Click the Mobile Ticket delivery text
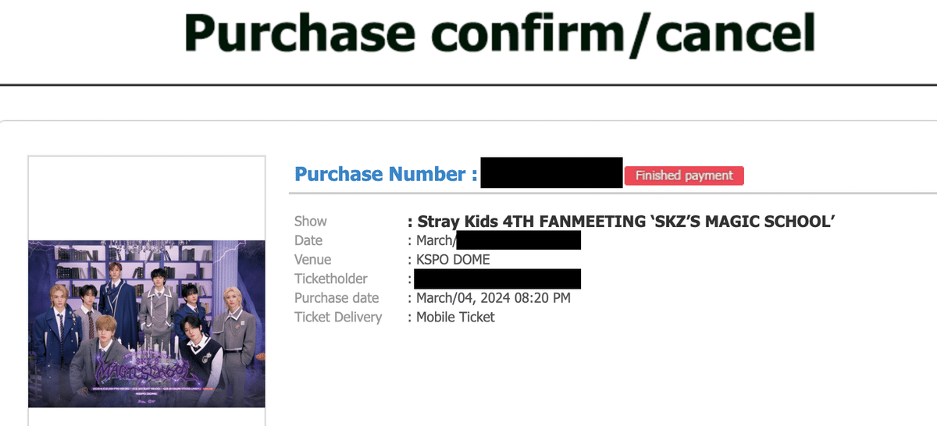 click(455, 317)
